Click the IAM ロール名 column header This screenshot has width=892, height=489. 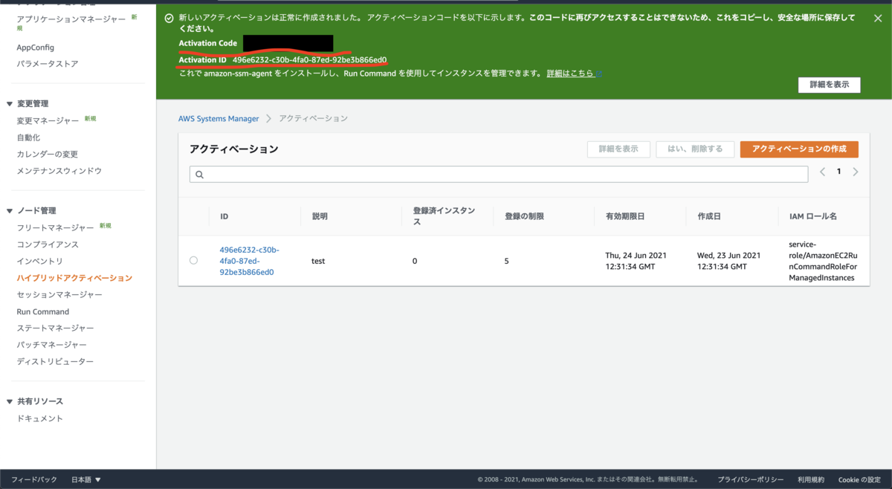coord(813,216)
